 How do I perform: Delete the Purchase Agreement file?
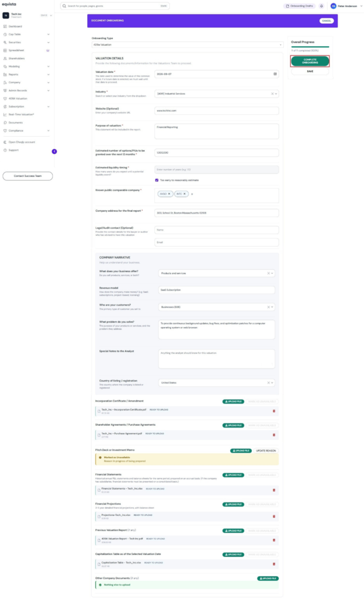[x=274, y=435]
